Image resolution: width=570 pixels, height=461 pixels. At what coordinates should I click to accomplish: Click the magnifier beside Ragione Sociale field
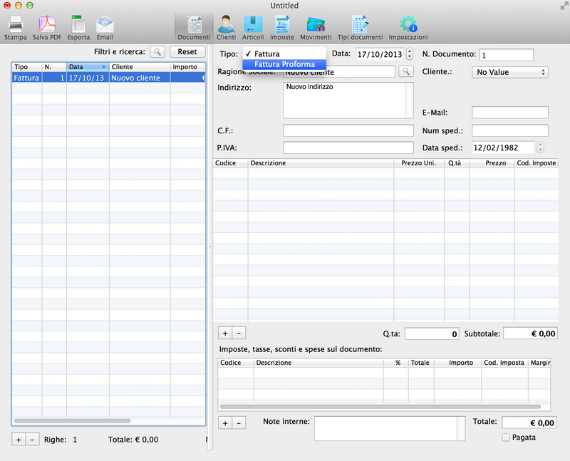[406, 71]
